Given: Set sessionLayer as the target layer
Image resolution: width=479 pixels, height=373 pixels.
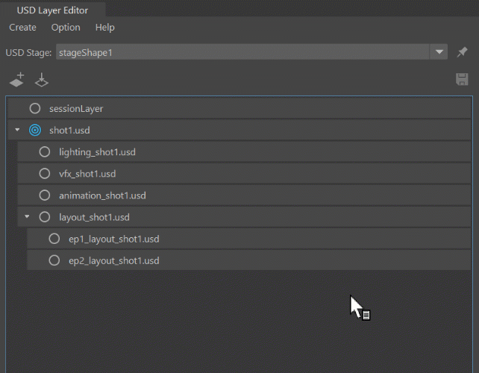Looking at the screenshot, I should pos(35,109).
